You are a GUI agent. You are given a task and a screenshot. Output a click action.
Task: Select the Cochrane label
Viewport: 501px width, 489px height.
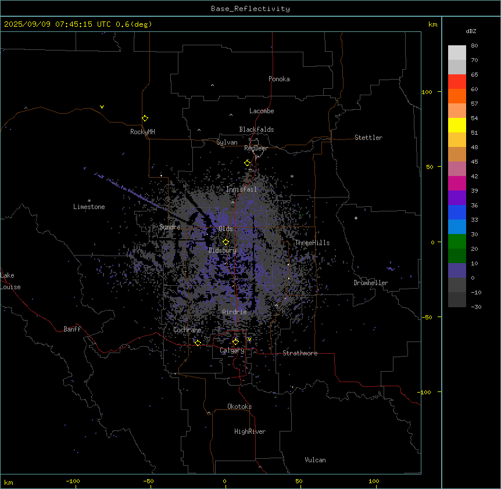point(187,330)
